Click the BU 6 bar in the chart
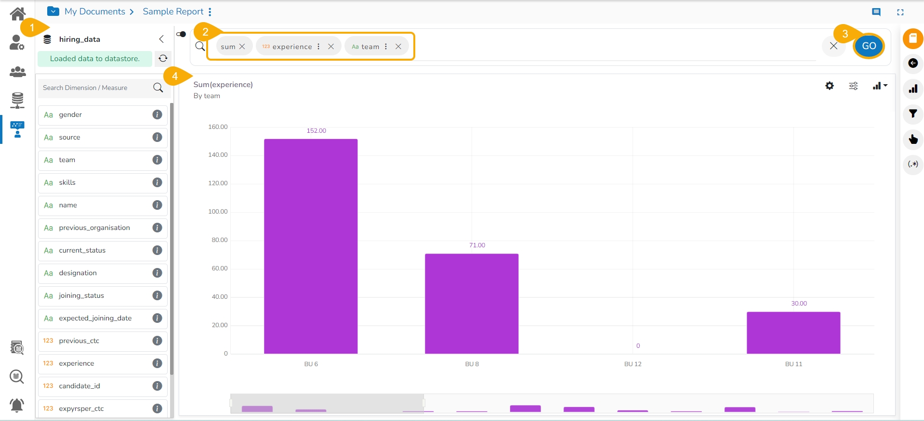This screenshot has width=924, height=421. pos(311,246)
